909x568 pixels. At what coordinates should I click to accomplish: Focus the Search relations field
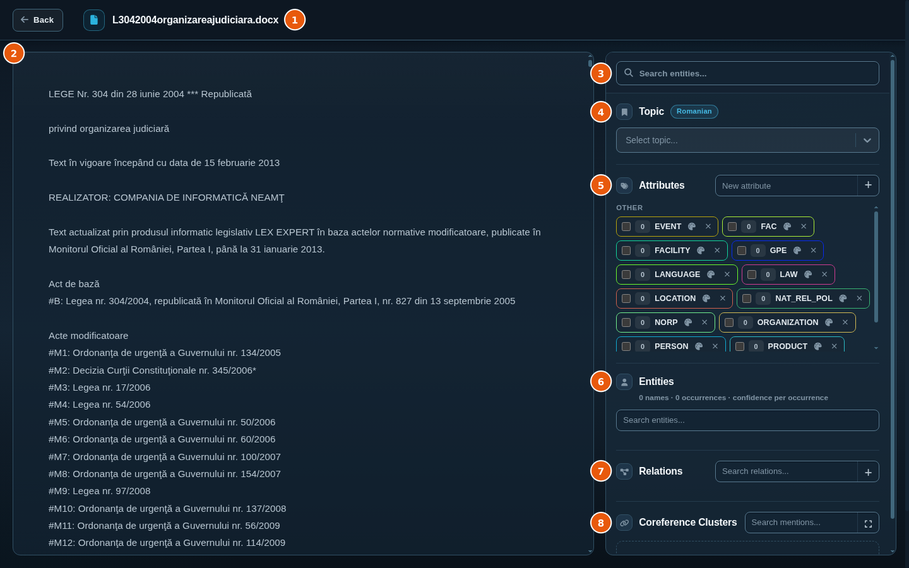[787, 471]
